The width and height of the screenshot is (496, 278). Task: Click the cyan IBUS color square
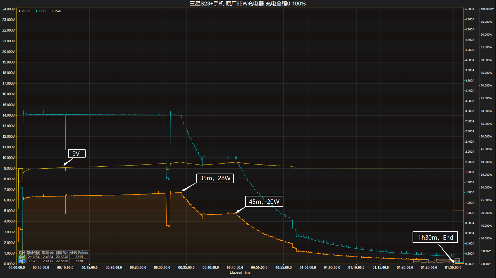coord(37,11)
